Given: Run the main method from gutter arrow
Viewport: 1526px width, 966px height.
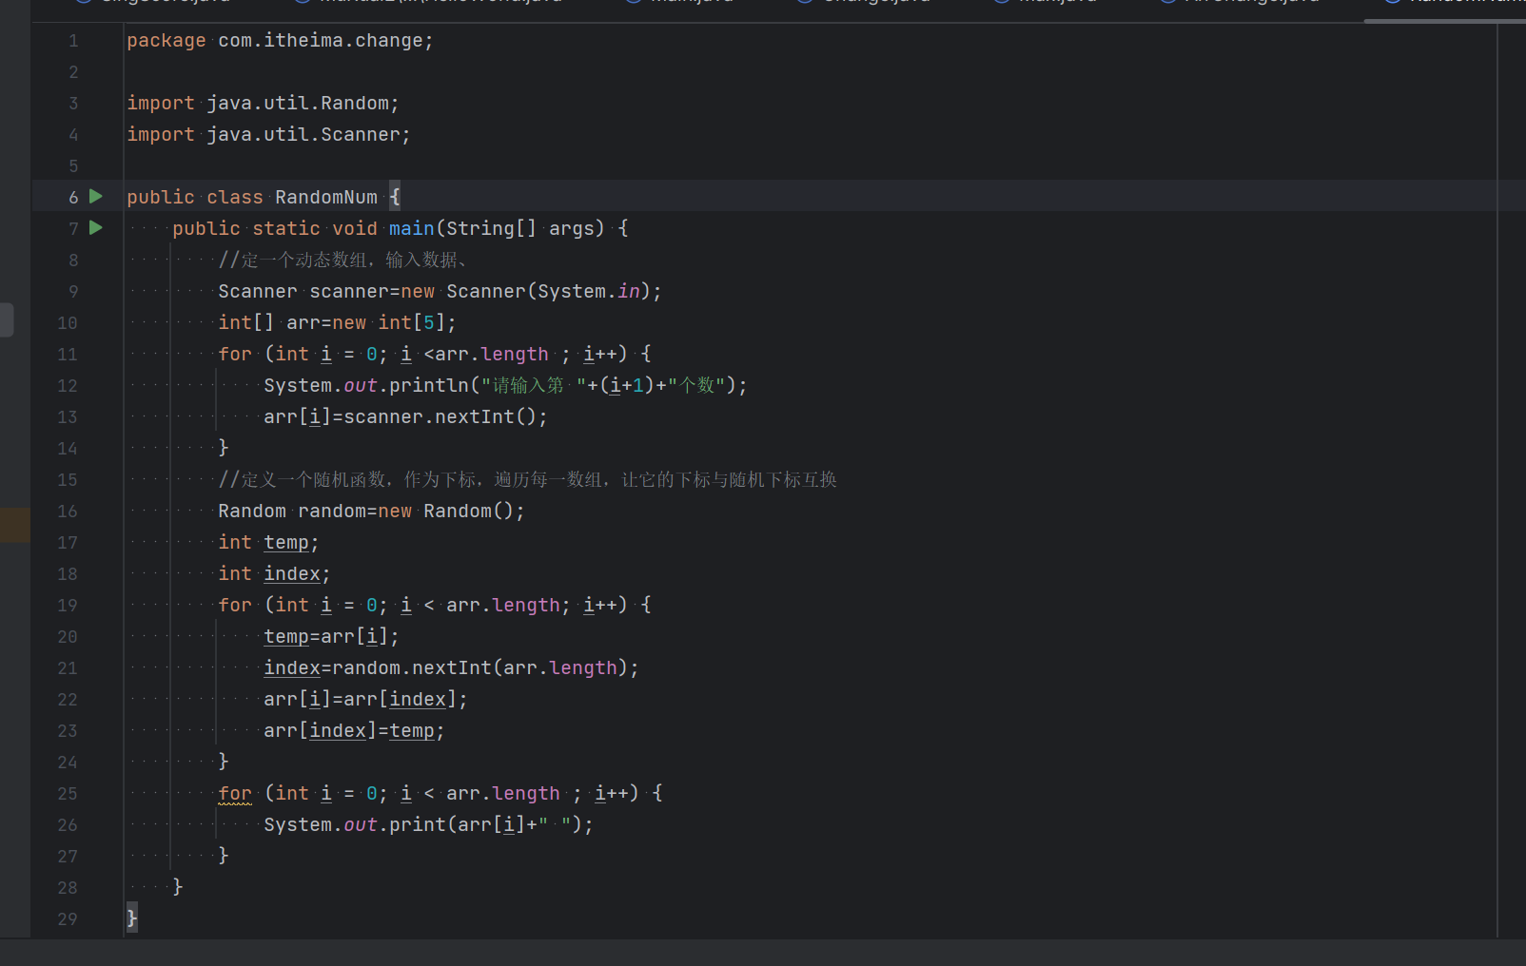Looking at the screenshot, I should (x=95, y=227).
